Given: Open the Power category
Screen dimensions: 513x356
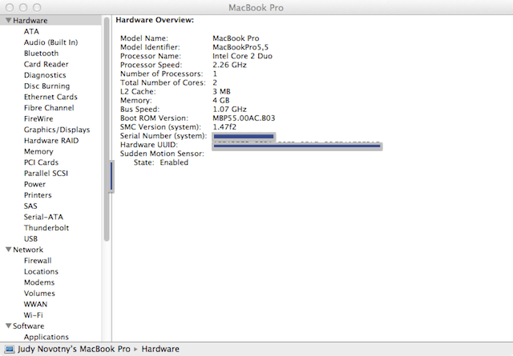Looking at the screenshot, I should coord(34,184).
